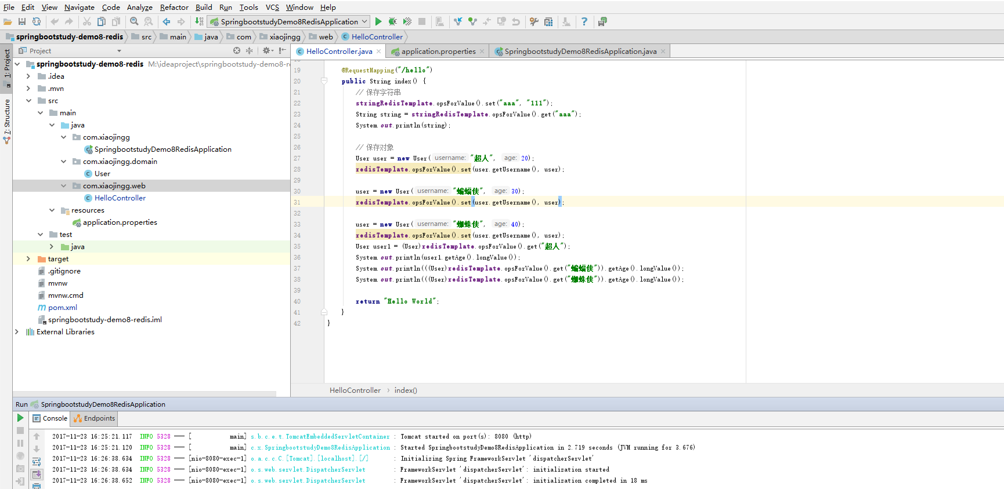This screenshot has height=489, width=1004.
Task: Select pom.xml in project tree
Action: point(63,307)
